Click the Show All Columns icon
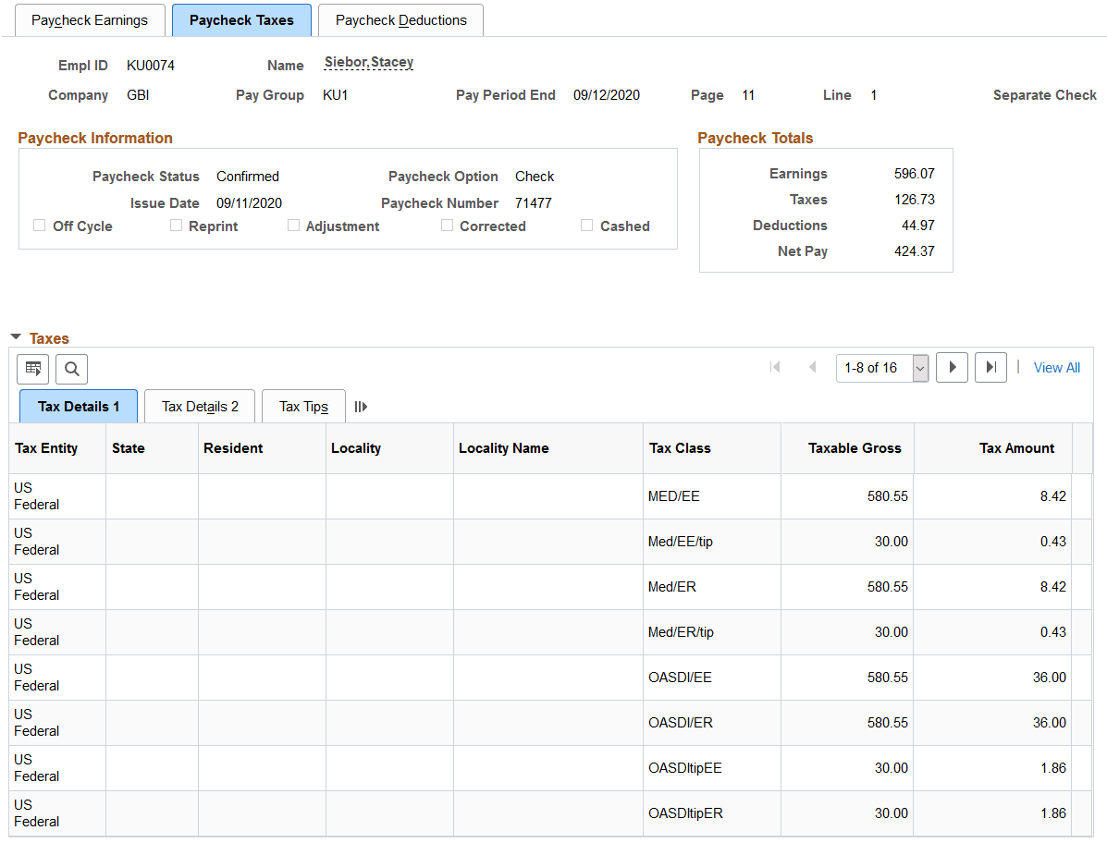The width and height of the screenshot is (1107, 843). [361, 406]
